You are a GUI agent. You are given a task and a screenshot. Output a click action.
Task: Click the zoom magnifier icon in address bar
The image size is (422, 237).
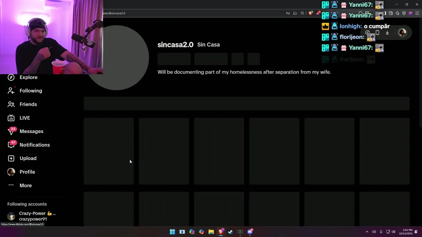tap(302, 13)
